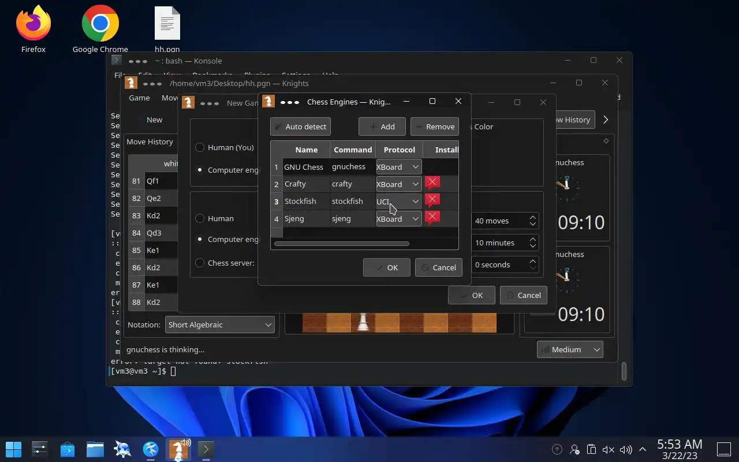Open the start menu in taskbar

click(13, 449)
